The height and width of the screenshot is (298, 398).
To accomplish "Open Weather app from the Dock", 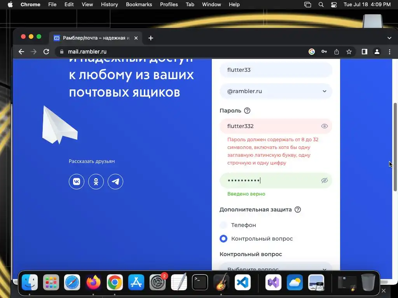I will pos(295,282).
